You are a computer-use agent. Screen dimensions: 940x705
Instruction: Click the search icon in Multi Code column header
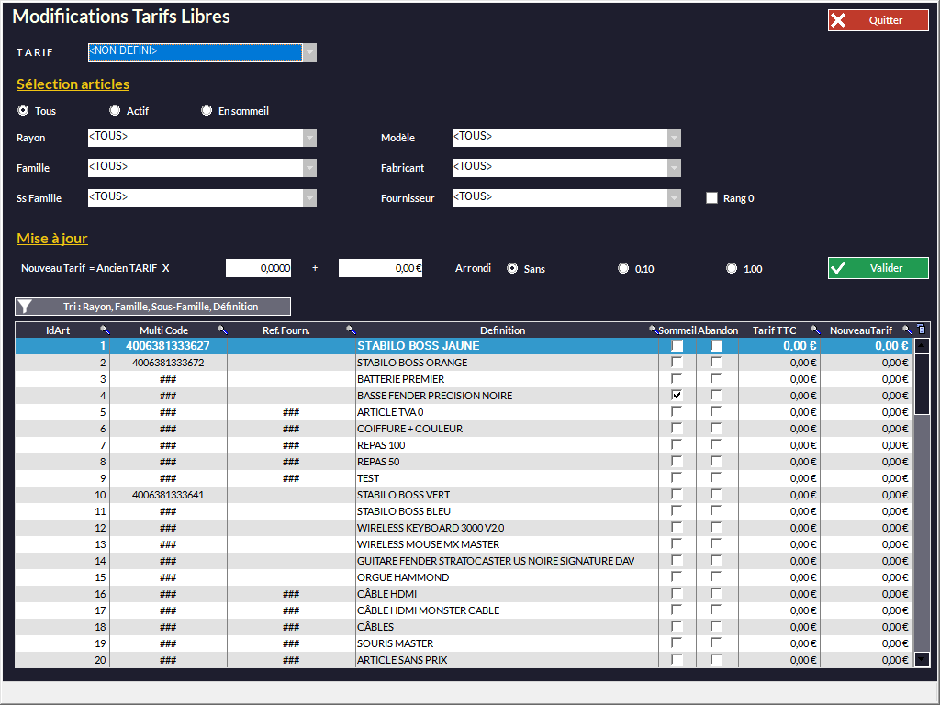pos(222,330)
